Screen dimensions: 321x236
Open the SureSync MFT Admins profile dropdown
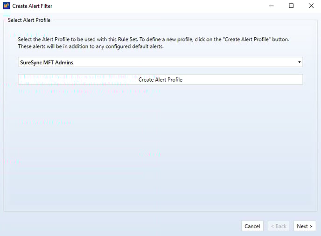tap(160, 62)
